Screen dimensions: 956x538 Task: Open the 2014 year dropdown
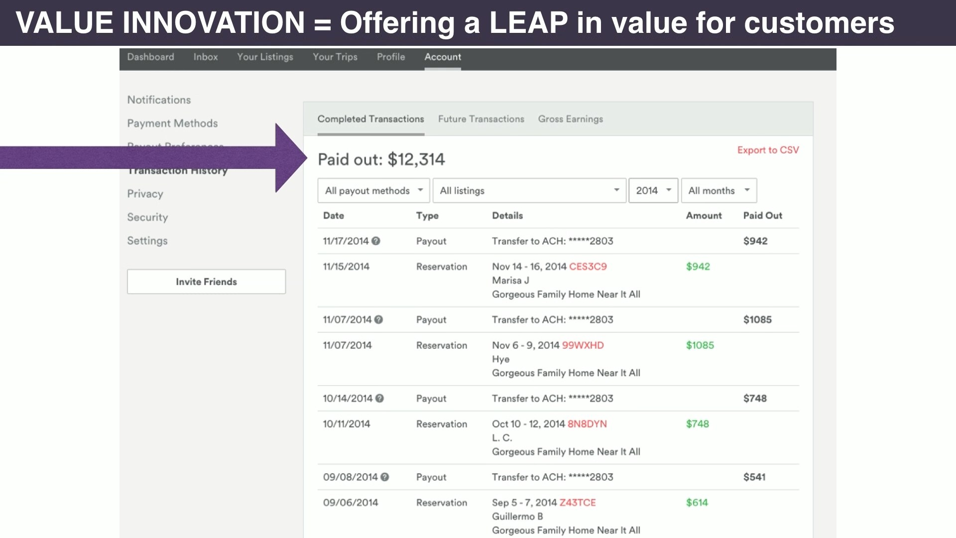point(653,191)
